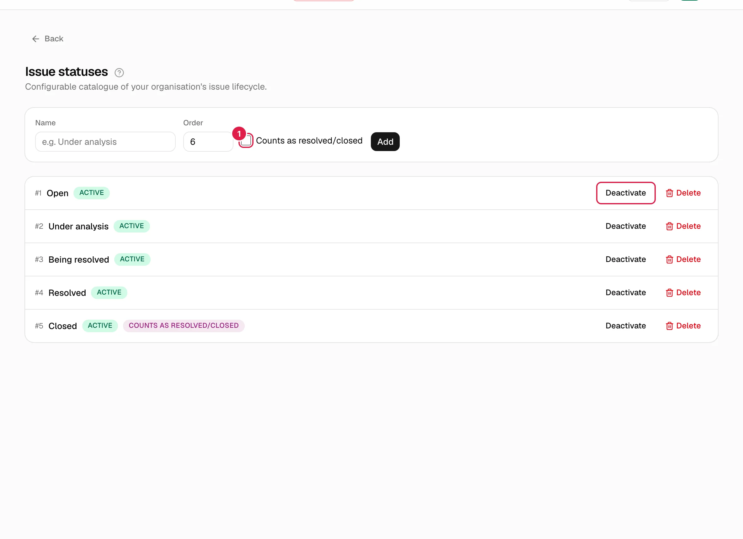Click the ACTIVE badge on Open row
The width and height of the screenshot is (743, 539).
click(x=92, y=193)
